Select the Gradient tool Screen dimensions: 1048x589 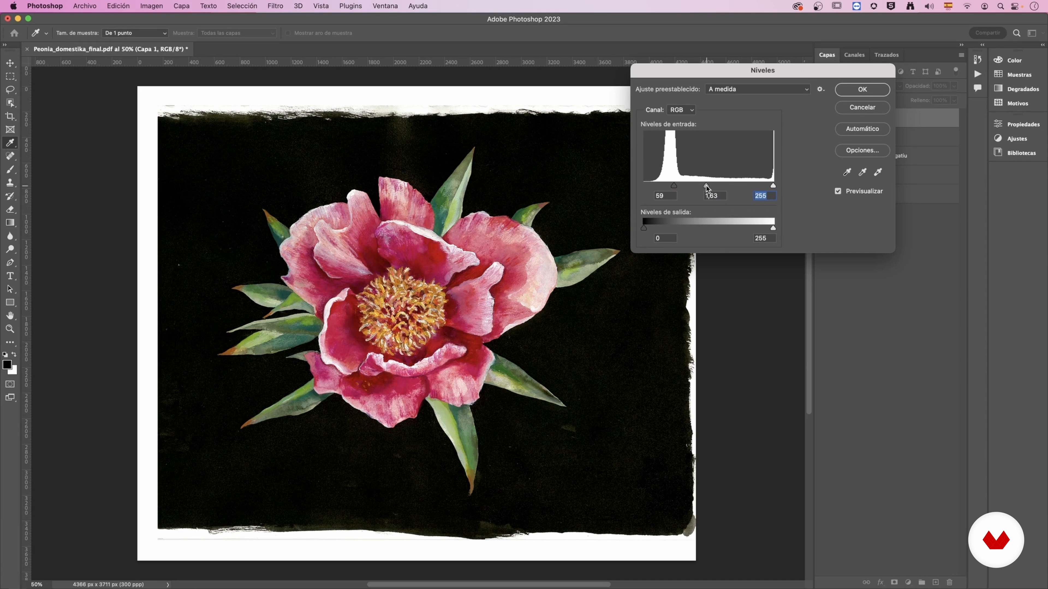tap(10, 223)
